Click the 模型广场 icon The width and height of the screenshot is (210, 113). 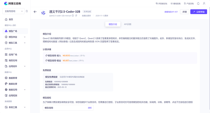[6, 31]
